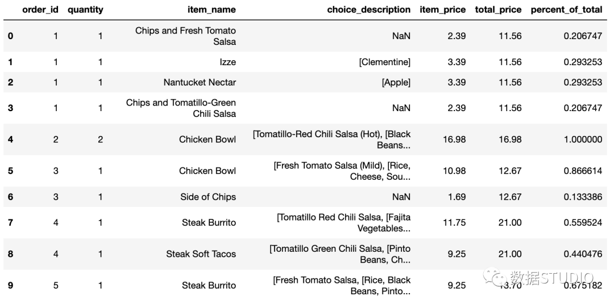Select the quantity column header
This screenshot has height=305, width=614.
point(85,10)
